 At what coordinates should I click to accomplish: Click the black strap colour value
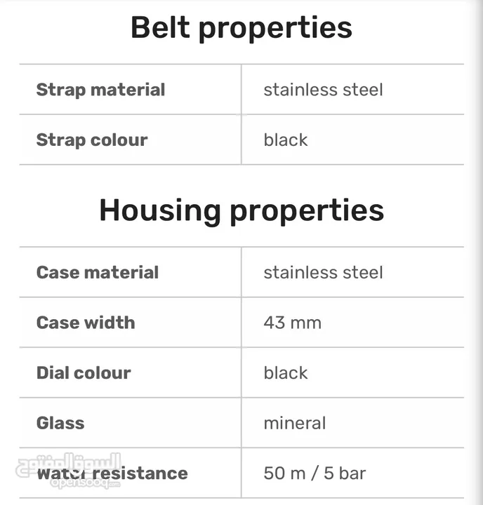tap(286, 140)
